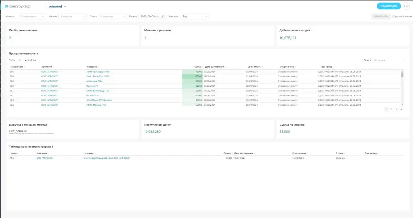Open the Группировка dropdown set to Day
413x218 pixels.
(195, 16)
